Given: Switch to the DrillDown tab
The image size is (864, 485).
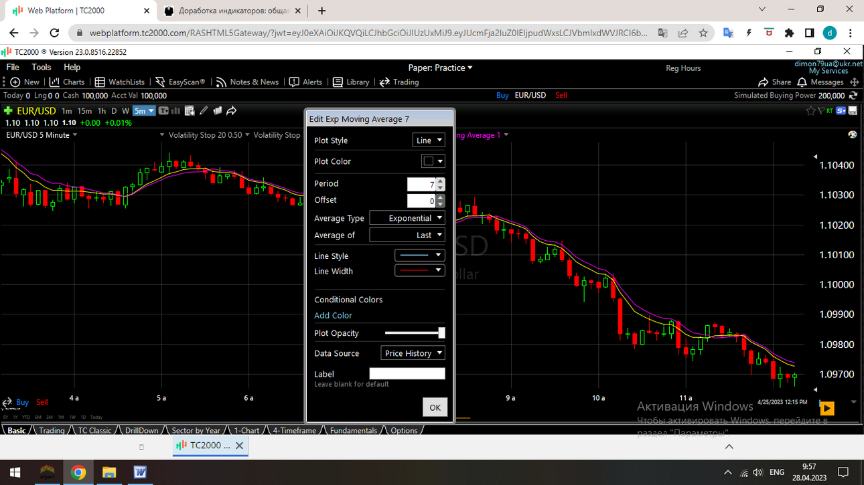Looking at the screenshot, I should tap(141, 431).
